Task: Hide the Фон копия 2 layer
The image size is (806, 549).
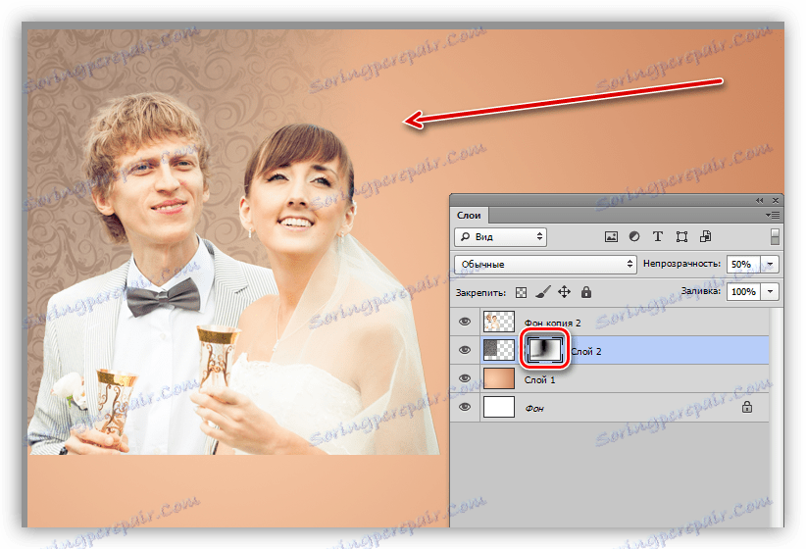Action: 465,322
